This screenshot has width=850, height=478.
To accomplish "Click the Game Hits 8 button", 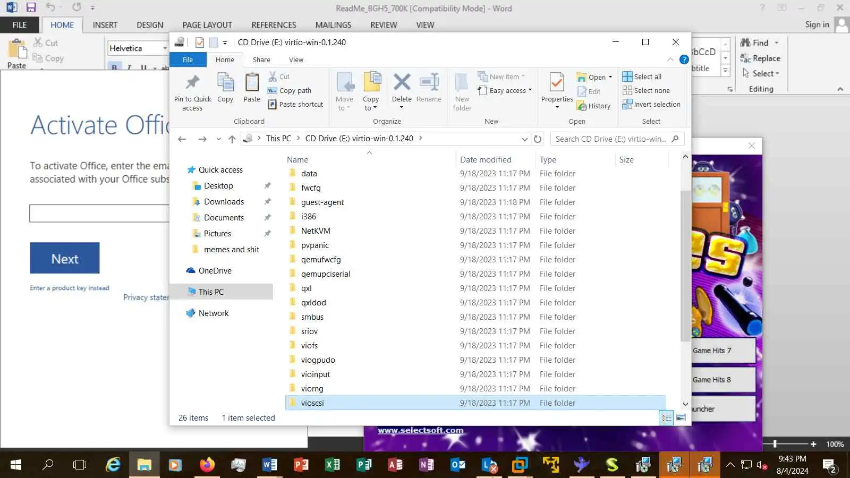I will pos(724,380).
